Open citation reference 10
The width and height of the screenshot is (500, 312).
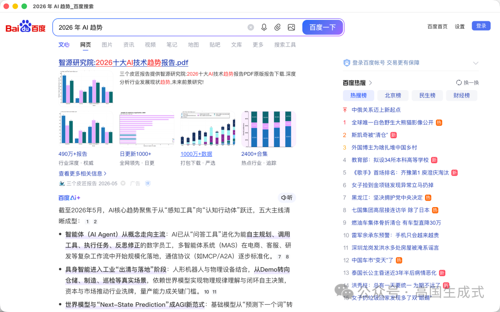coord(206,292)
